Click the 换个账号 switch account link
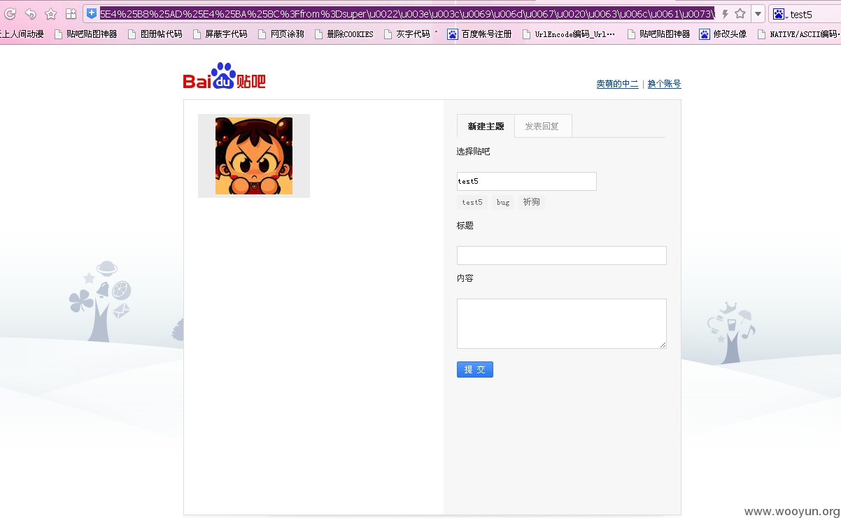The width and height of the screenshot is (841, 518). 664,84
